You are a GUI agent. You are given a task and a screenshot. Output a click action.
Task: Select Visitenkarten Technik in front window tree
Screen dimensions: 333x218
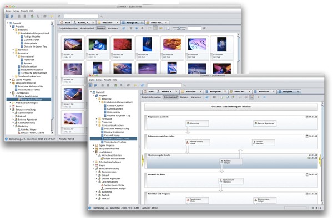click(x=115, y=142)
